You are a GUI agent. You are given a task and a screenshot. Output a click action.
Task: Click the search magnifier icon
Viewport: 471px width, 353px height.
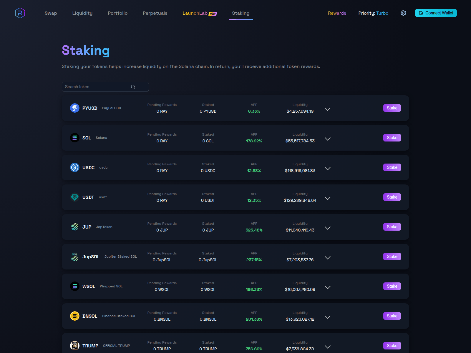point(133,87)
